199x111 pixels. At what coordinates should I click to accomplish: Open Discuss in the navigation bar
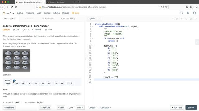(x=66, y=13)
